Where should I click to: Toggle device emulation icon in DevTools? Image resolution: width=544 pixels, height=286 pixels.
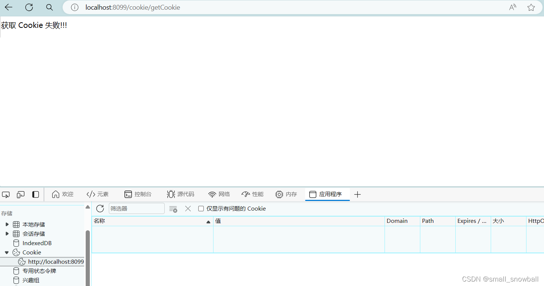click(x=21, y=194)
